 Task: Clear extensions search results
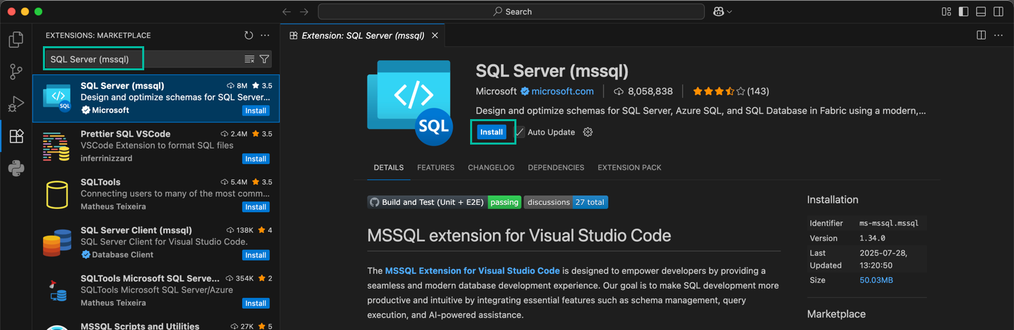pos(249,60)
